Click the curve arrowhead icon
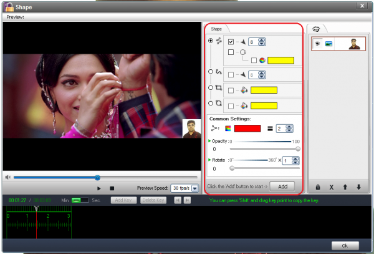374x254 pixels. (x=243, y=75)
